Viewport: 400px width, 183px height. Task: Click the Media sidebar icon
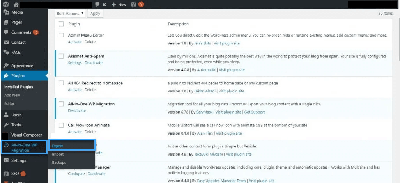(x=6, y=12)
